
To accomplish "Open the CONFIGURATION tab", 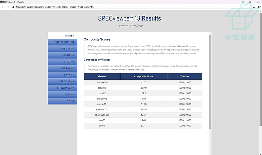I will click(x=62, y=42).
